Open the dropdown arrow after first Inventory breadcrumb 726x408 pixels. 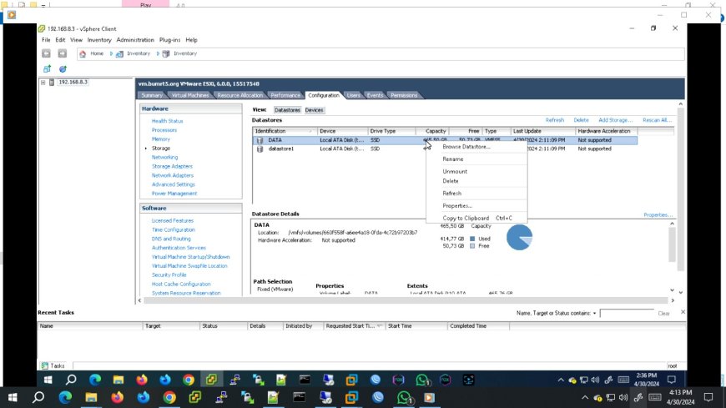pyautogui.click(x=158, y=53)
